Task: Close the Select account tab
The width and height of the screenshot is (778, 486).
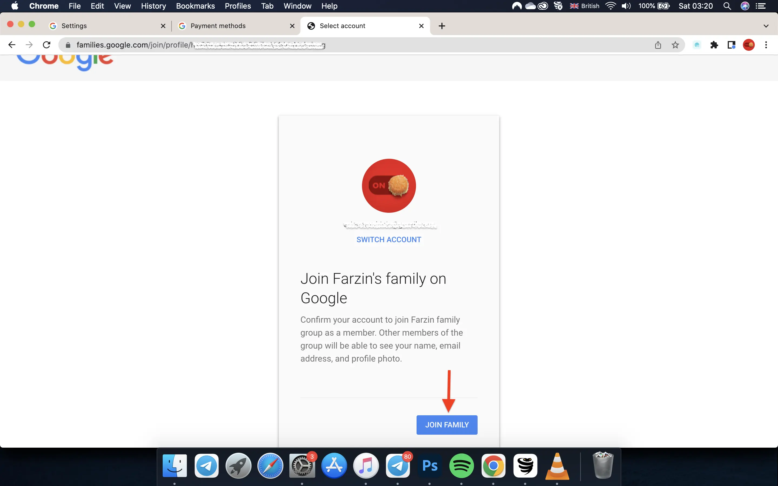Action: (421, 26)
